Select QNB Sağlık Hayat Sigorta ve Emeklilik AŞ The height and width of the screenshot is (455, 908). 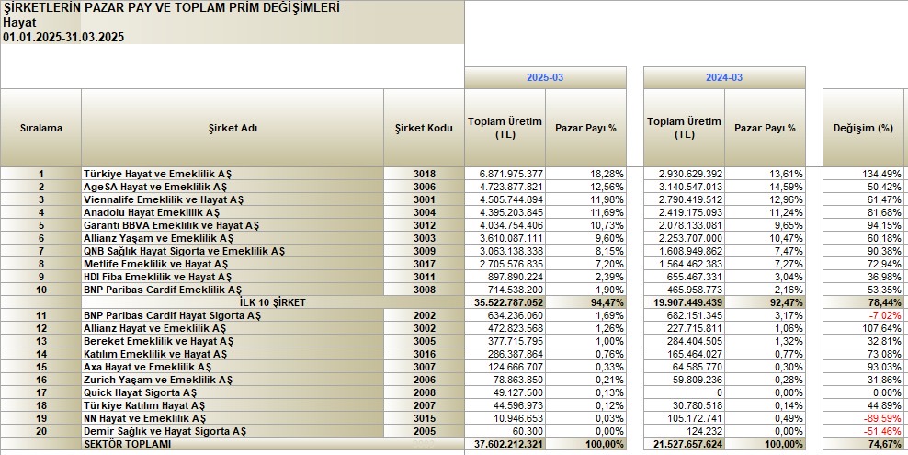click(x=233, y=251)
